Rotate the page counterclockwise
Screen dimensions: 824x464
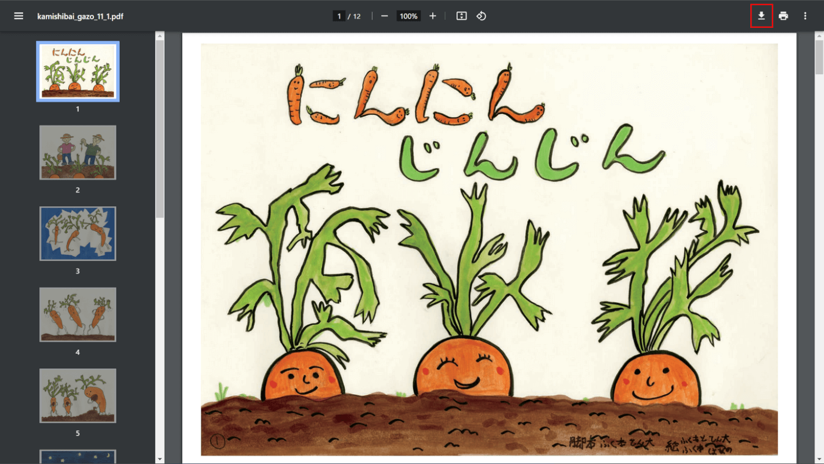(x=481, y=16)
